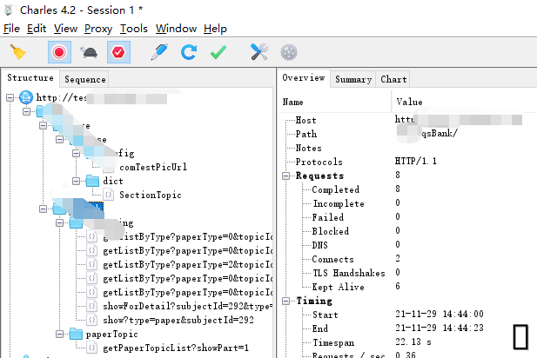Toggle throttling with the turtle icon
The height and width of the screenshot is (358, 537).
click(x=89, y=52)
